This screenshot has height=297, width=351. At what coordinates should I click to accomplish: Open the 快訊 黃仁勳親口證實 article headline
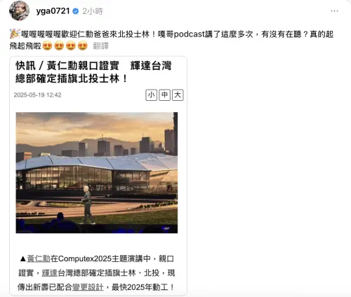tap(93, 72)
